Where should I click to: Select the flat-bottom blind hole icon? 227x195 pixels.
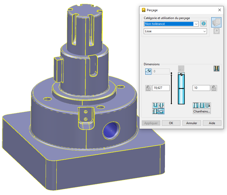pos(202,105)
